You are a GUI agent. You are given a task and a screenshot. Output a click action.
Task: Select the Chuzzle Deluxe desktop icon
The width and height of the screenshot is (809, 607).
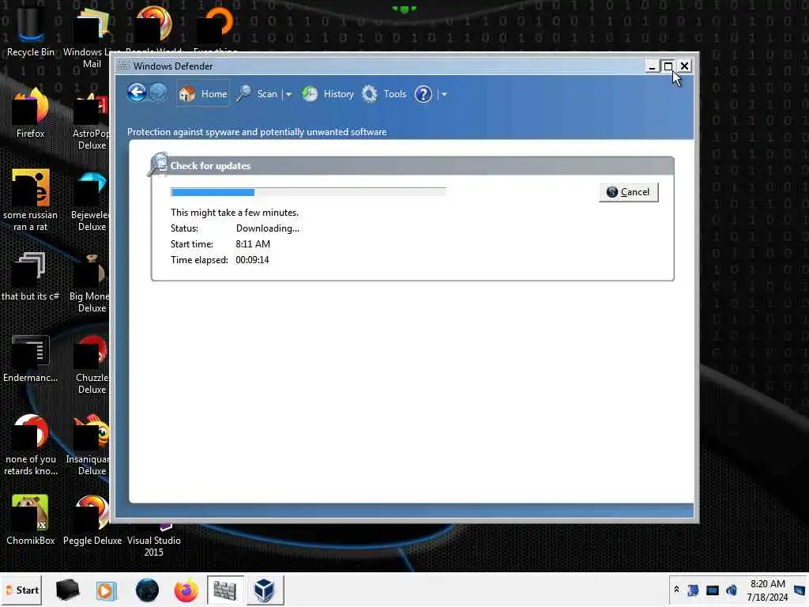click(92, 364)
